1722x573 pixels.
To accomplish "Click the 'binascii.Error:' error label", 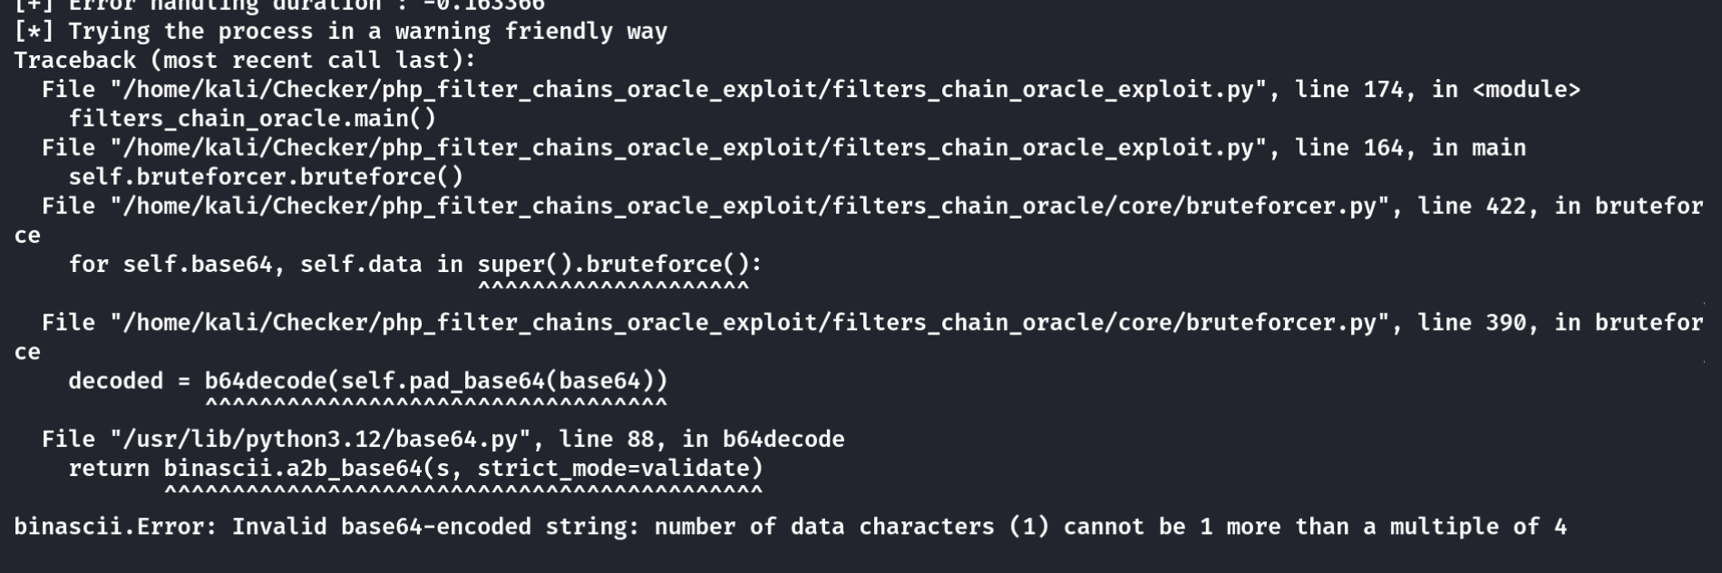I will pos(116,527).
